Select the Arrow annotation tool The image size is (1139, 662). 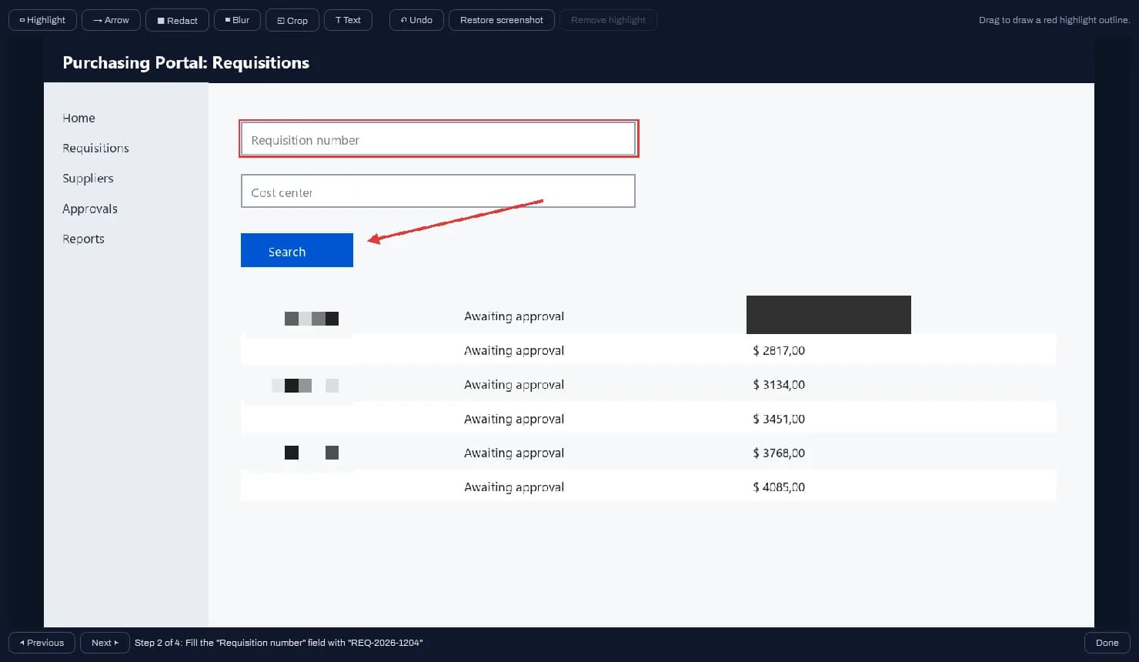click(x=111, y=20)
